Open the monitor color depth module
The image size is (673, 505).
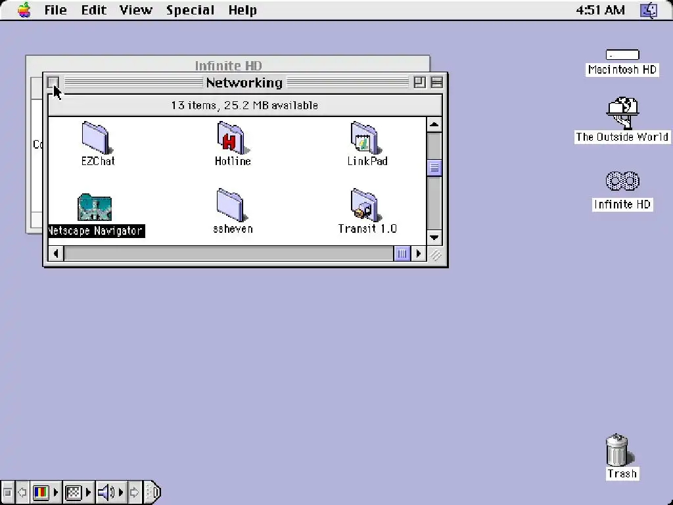(x=41, y=492)
